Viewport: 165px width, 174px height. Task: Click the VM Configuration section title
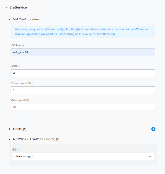[26, 19]
